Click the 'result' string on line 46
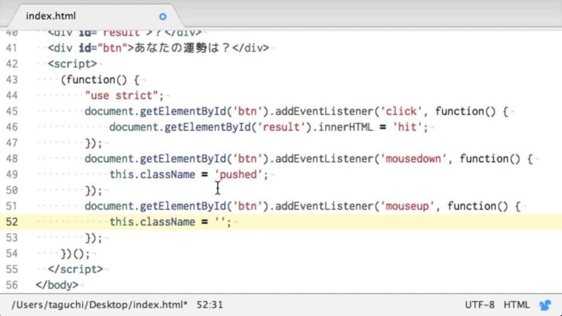The height and width of the screenshot is (316, 562). [282, 127]
